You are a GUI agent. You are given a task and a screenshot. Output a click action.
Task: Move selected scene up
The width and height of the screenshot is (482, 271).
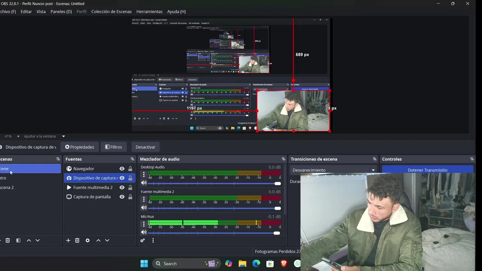coord(29,241)
